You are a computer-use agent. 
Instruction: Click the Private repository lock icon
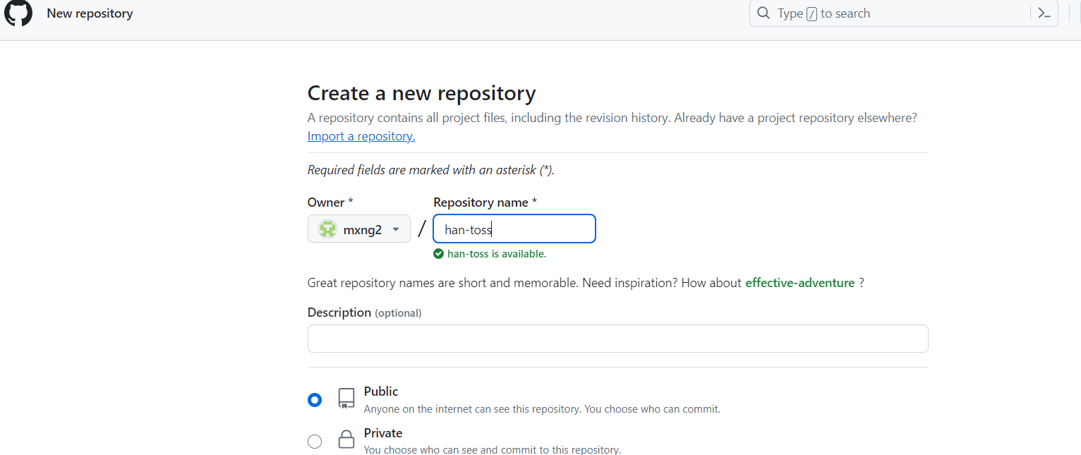click(x=346, y=439)
